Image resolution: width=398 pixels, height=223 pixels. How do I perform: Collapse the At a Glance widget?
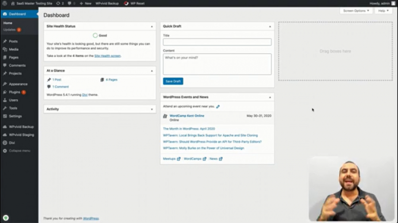click(152, 71)
